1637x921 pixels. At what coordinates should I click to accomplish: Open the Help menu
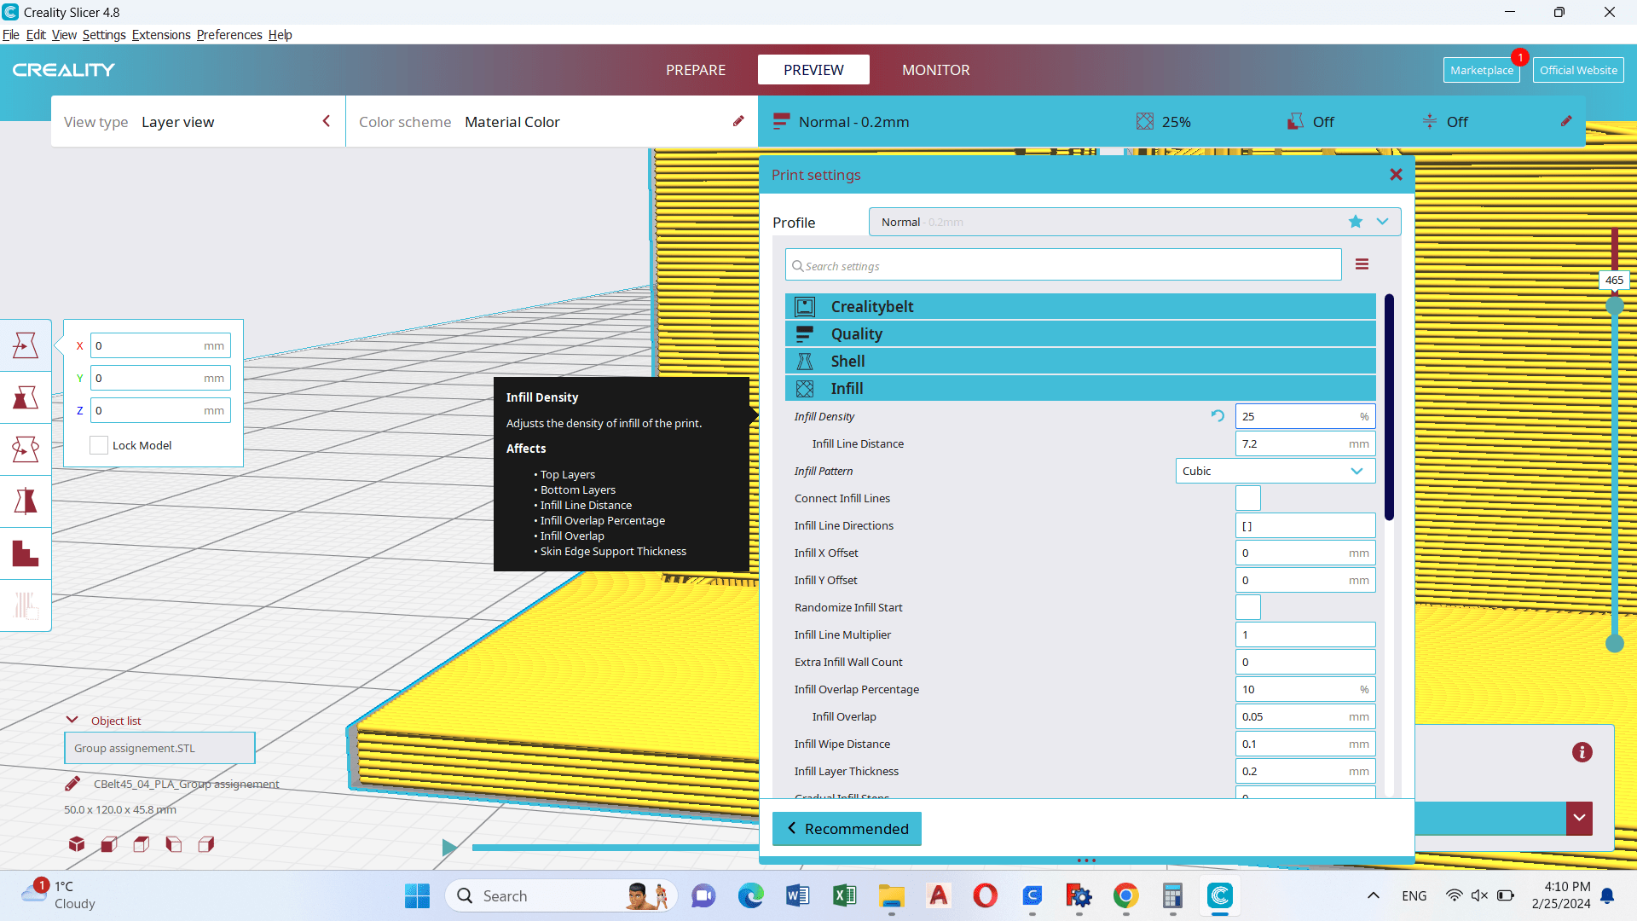click(x=280, y=35)
